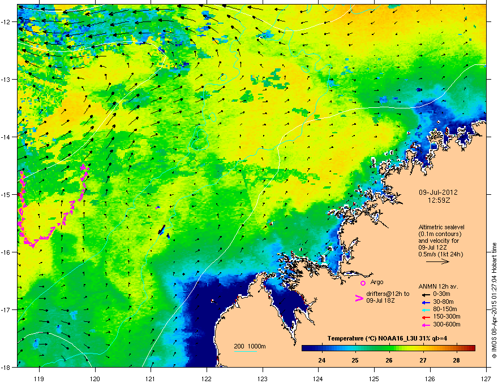The width and height of the screenshot is (498, 384).
Task: Click the colorbar tick label 25
Action: coord(355,360)
